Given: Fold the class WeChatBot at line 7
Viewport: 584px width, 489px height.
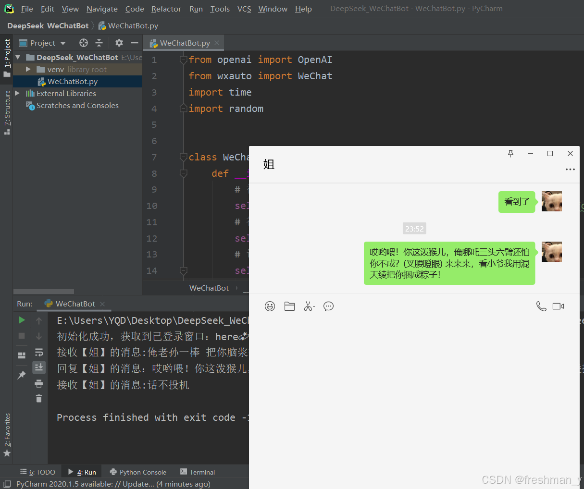Looking at the screenshot, I should [x=183, y=157].
